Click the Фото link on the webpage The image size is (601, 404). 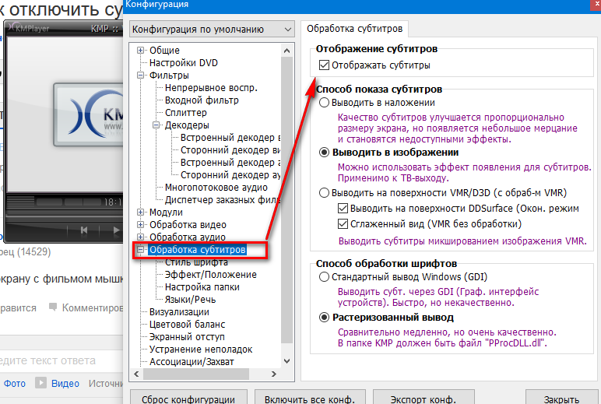(15, 383)
